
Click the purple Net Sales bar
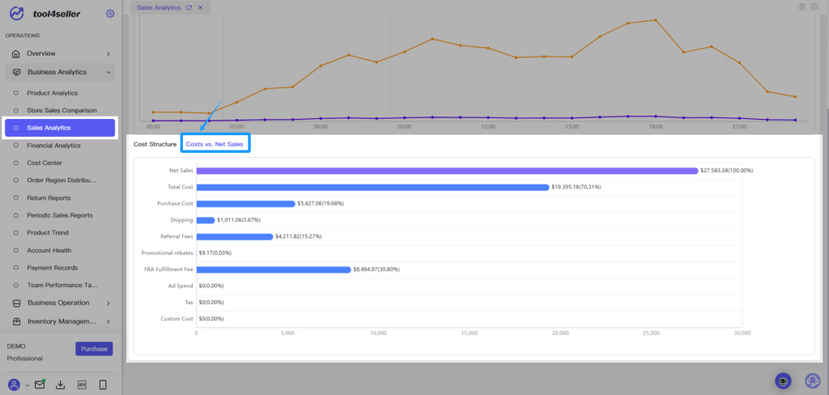click(x=447, y=171)
